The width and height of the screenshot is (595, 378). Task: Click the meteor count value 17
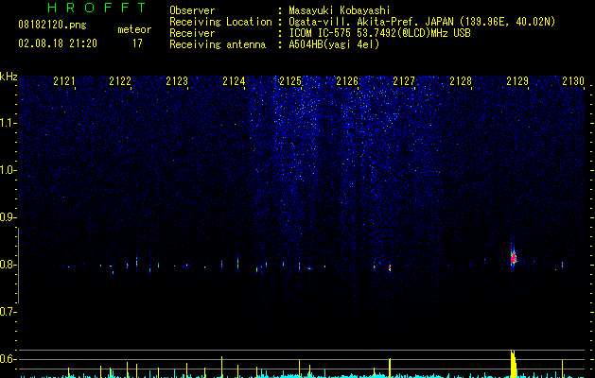tap(137, 43)
